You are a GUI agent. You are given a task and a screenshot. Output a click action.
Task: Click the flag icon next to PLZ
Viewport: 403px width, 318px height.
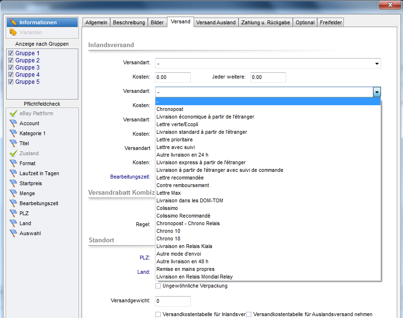[13, 214]
